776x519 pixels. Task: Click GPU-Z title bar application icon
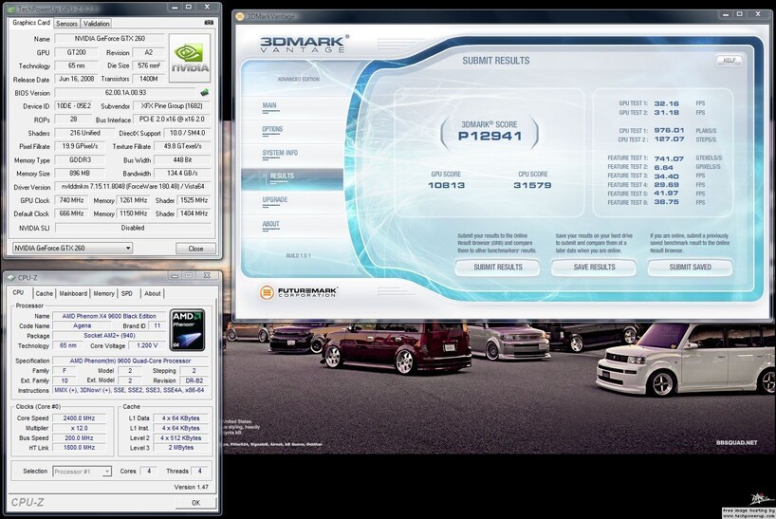coord(12,9)
